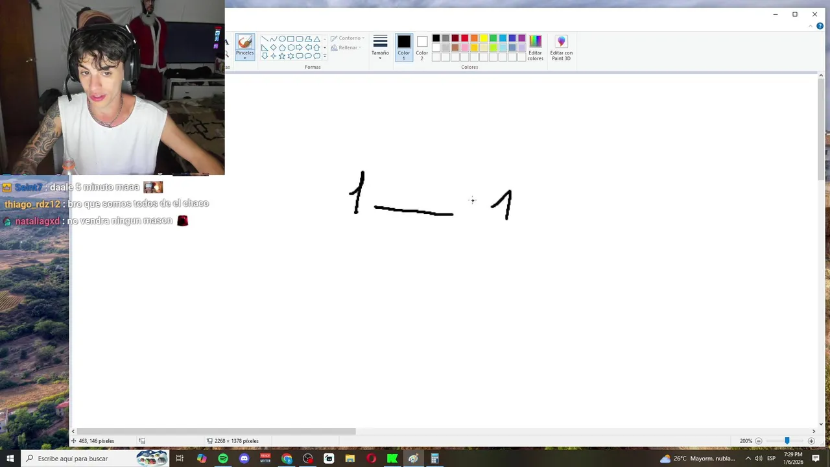Open Calculator from the taskbar
The width and height of the screenshot is (830, 467).
coord(434,459)
